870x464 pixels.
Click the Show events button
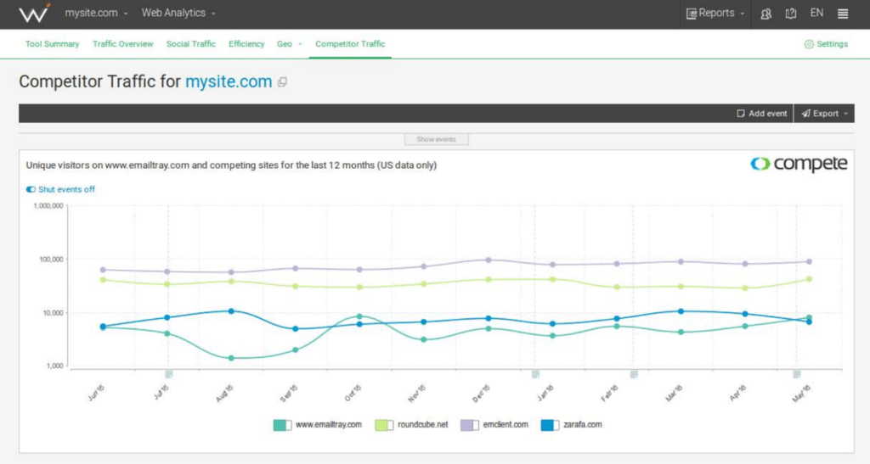click(436, 139)
